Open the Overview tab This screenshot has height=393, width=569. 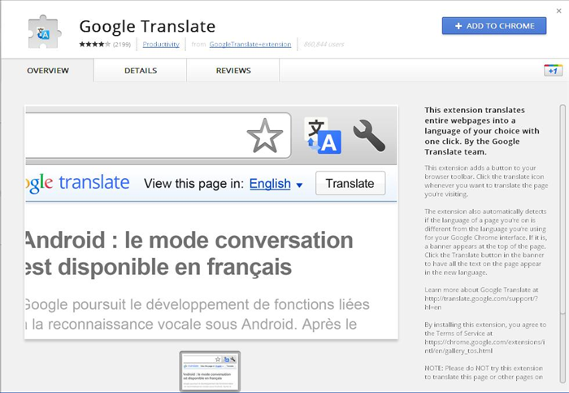tap(47, 71)
